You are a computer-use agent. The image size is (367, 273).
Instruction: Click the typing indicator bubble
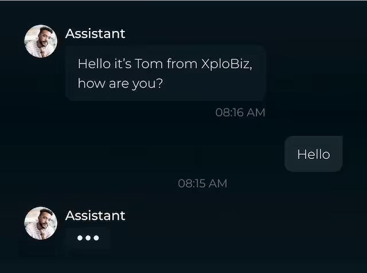pyautogui.click(x=88, y=238)
